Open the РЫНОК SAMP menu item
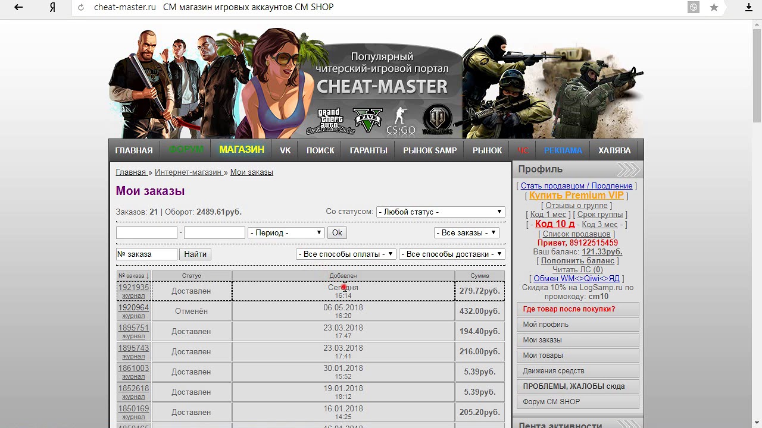 pos(430,150)
